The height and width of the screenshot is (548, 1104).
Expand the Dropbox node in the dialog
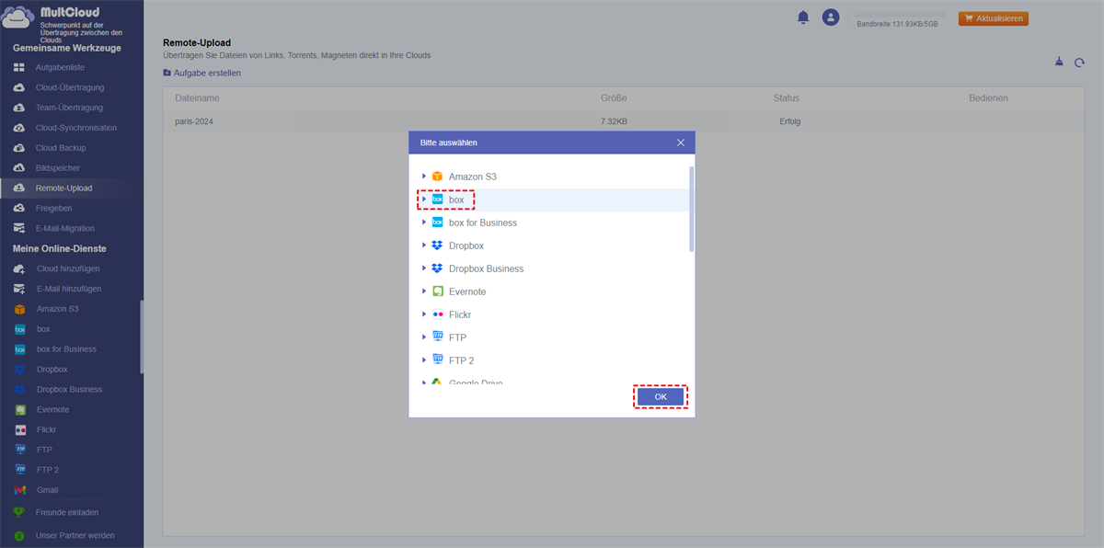point(424,245)
